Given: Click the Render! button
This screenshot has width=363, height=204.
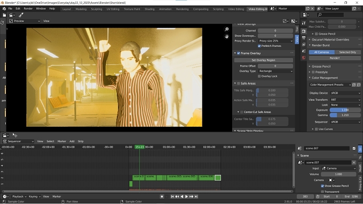Looking at the screenshot, I should coord(335,58).
